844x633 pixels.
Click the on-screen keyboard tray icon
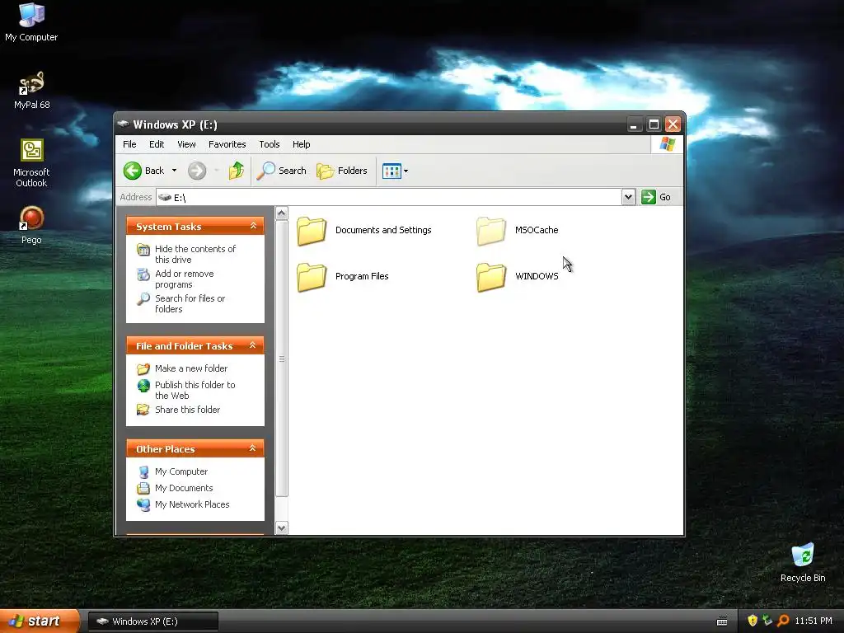pyautogui.click(x=722, y=621)
